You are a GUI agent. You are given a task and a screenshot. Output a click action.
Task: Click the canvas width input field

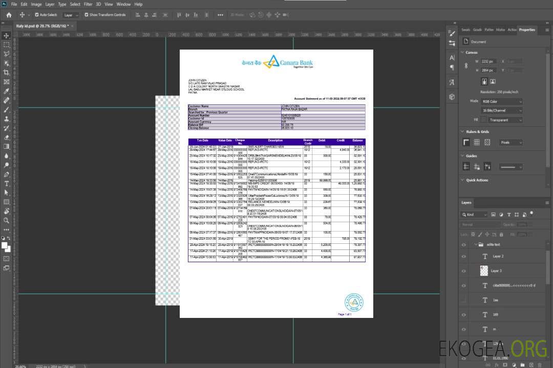click(488, 61)
